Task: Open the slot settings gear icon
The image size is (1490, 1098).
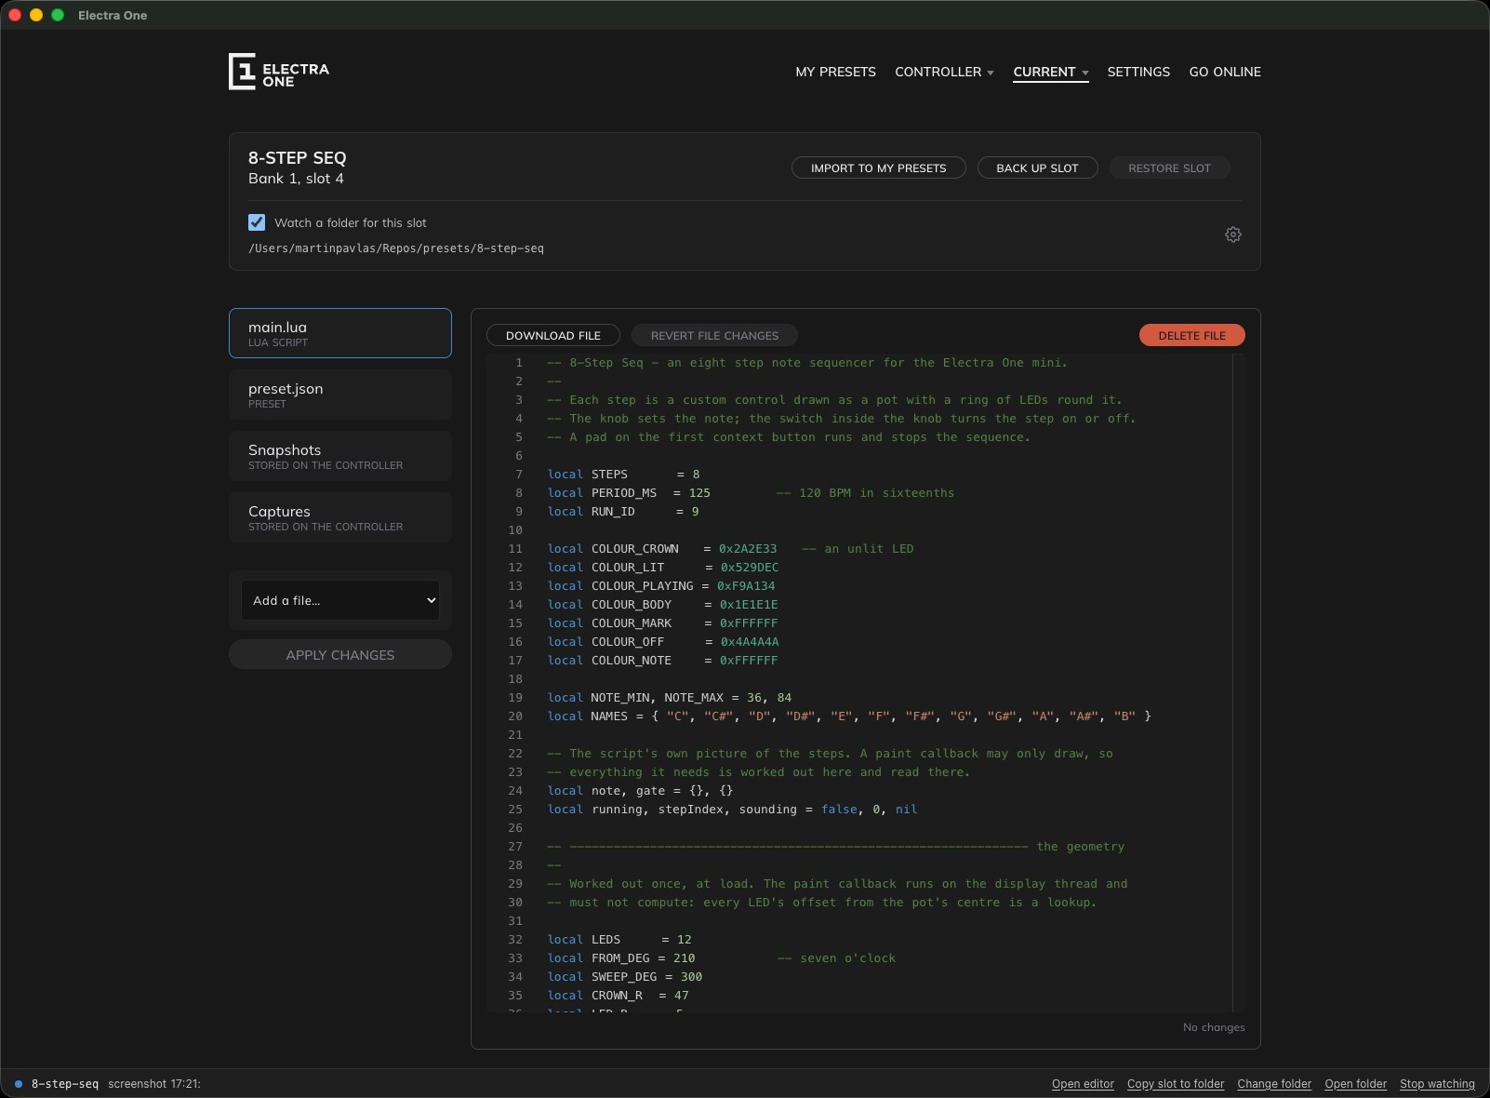Action: 1233,234
